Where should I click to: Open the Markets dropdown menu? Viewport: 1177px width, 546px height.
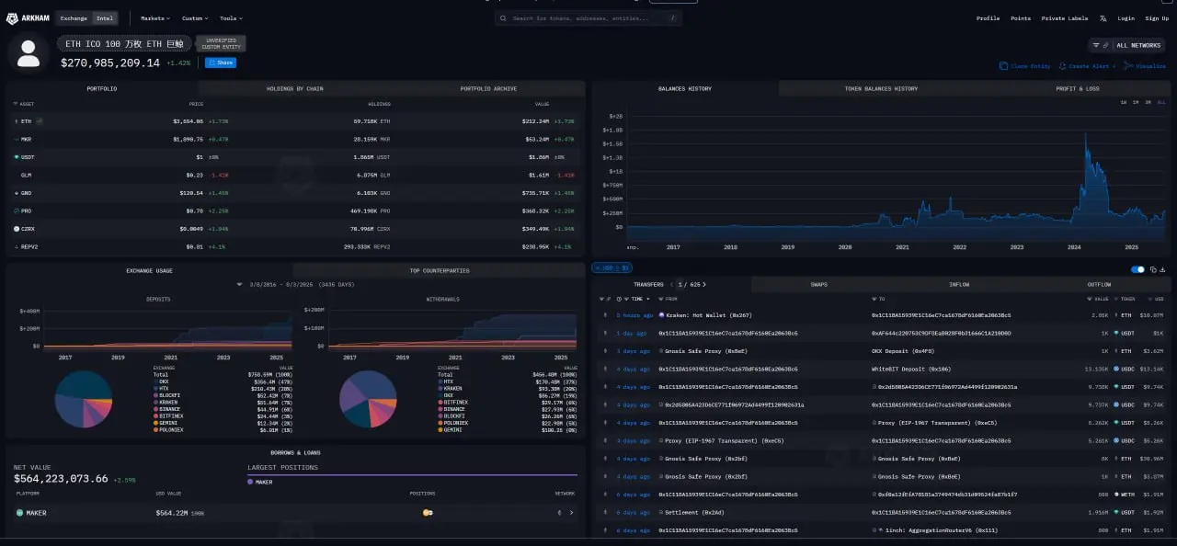tap(154, 18)
